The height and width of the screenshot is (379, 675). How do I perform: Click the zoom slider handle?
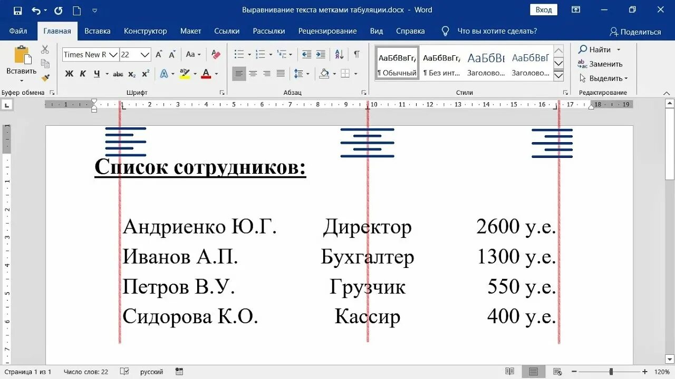[x=611, y=372]
